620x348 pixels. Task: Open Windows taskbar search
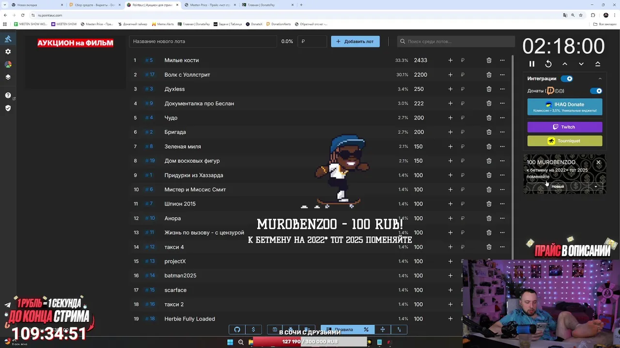pyautogui.click(x=241, y=342)
